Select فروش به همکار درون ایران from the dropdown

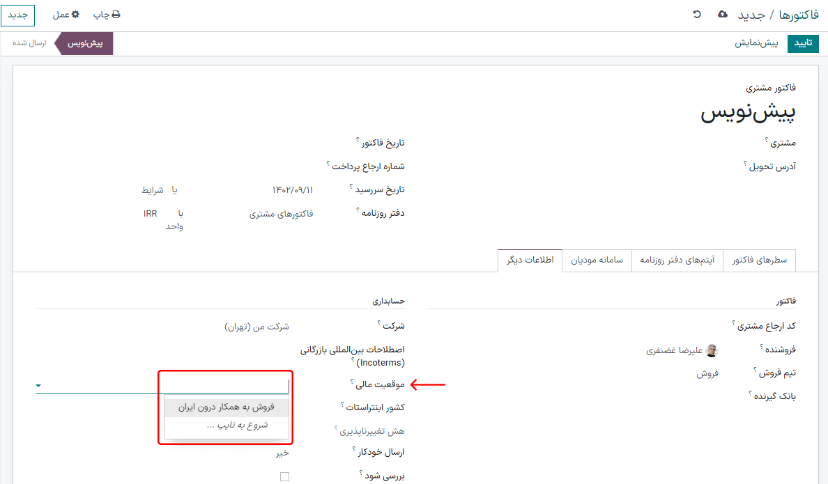(227, 407)
